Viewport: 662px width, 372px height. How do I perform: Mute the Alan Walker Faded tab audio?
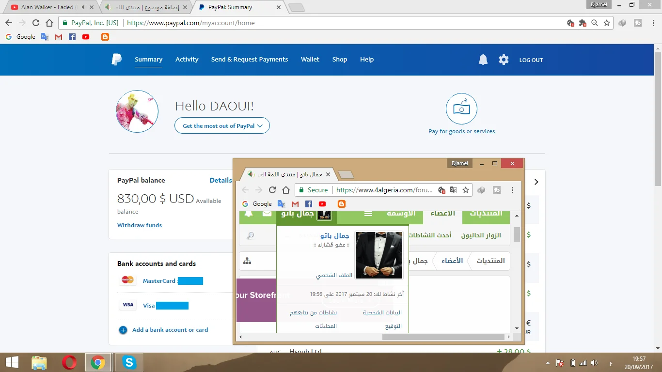pyautogui.click(x=84, y=7)
